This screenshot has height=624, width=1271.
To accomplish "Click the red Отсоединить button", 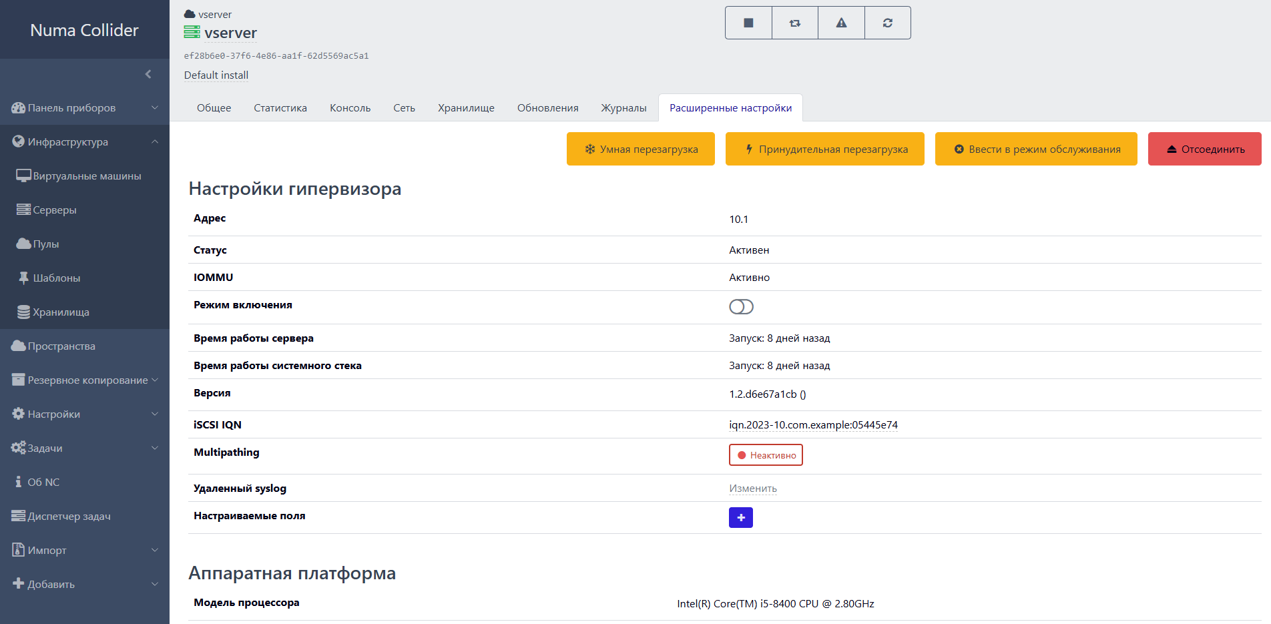I will (1204, 149).
